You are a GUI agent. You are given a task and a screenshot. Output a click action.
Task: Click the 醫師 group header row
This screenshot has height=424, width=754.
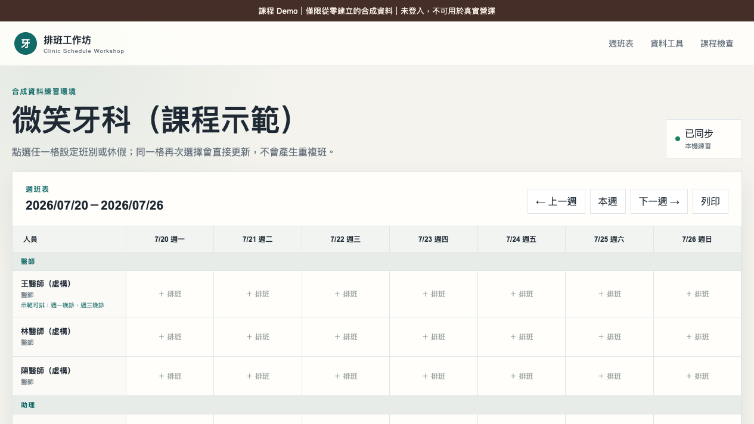[x=377, y=261]
